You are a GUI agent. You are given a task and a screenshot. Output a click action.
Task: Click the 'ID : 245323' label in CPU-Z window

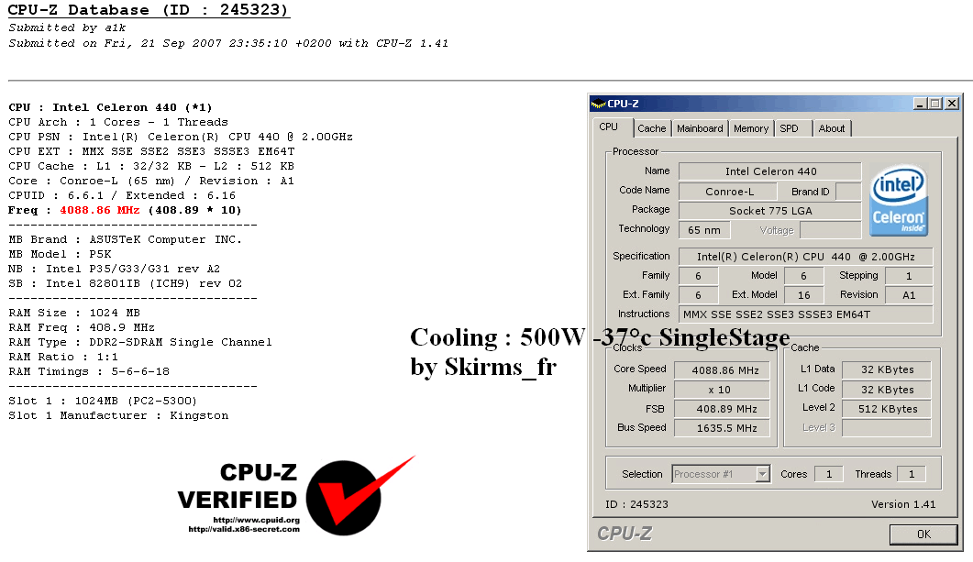pos(636,504)
